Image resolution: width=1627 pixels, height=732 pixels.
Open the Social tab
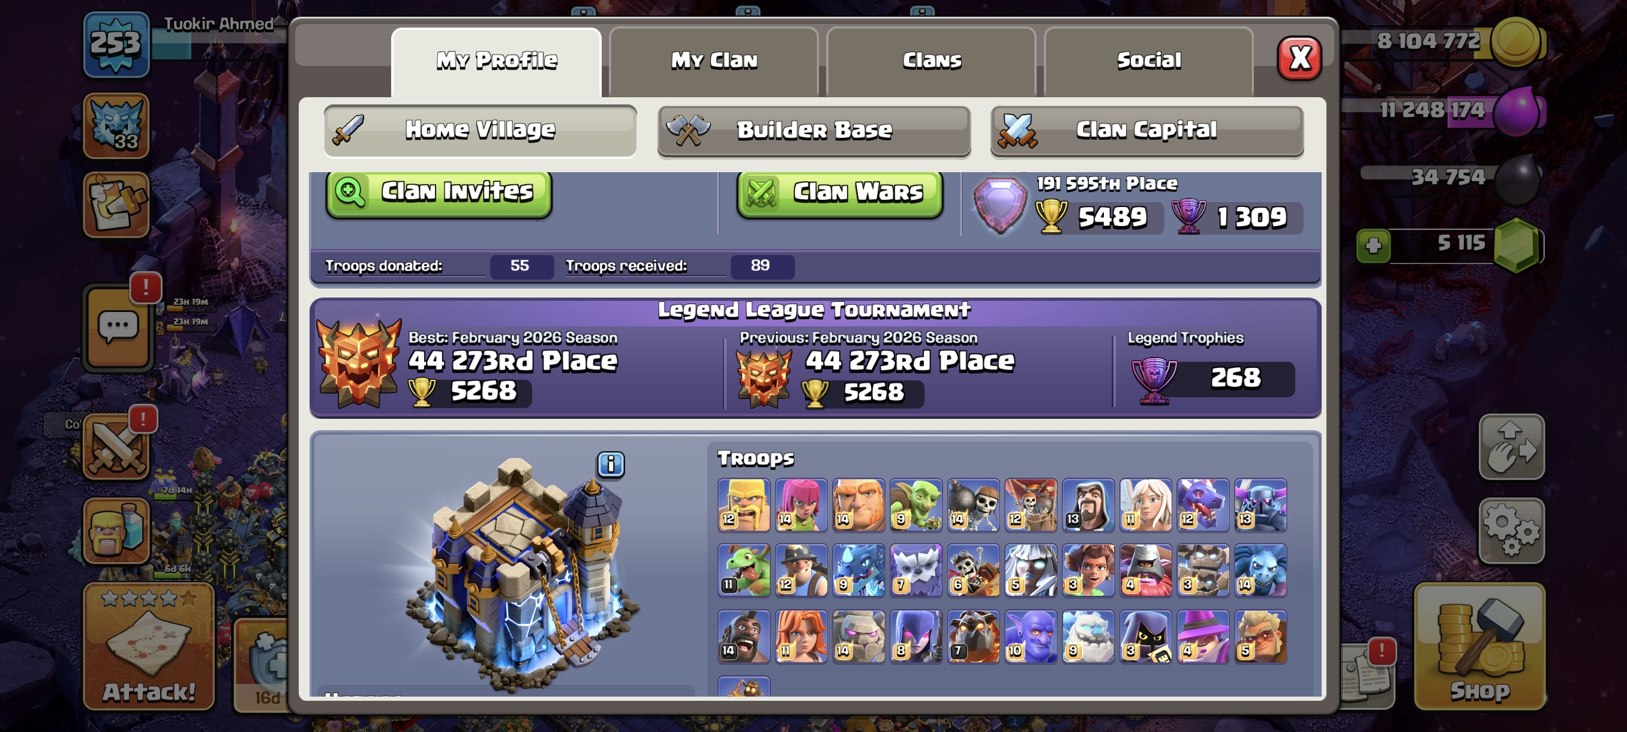pos(1148,61)
